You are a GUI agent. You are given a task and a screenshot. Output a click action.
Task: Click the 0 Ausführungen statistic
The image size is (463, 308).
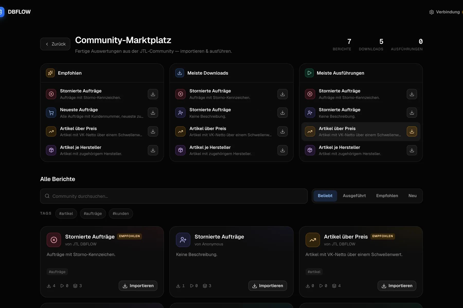tap(407, 45)
